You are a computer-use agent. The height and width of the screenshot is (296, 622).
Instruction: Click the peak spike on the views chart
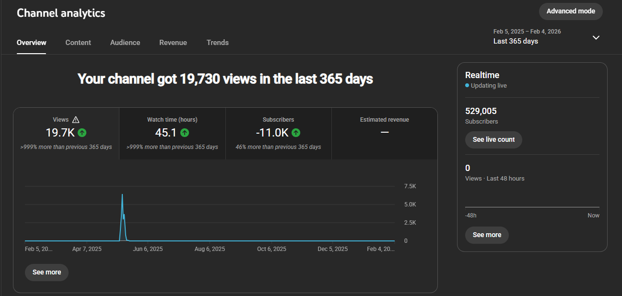pyautogui.click(x=122, y=195)
